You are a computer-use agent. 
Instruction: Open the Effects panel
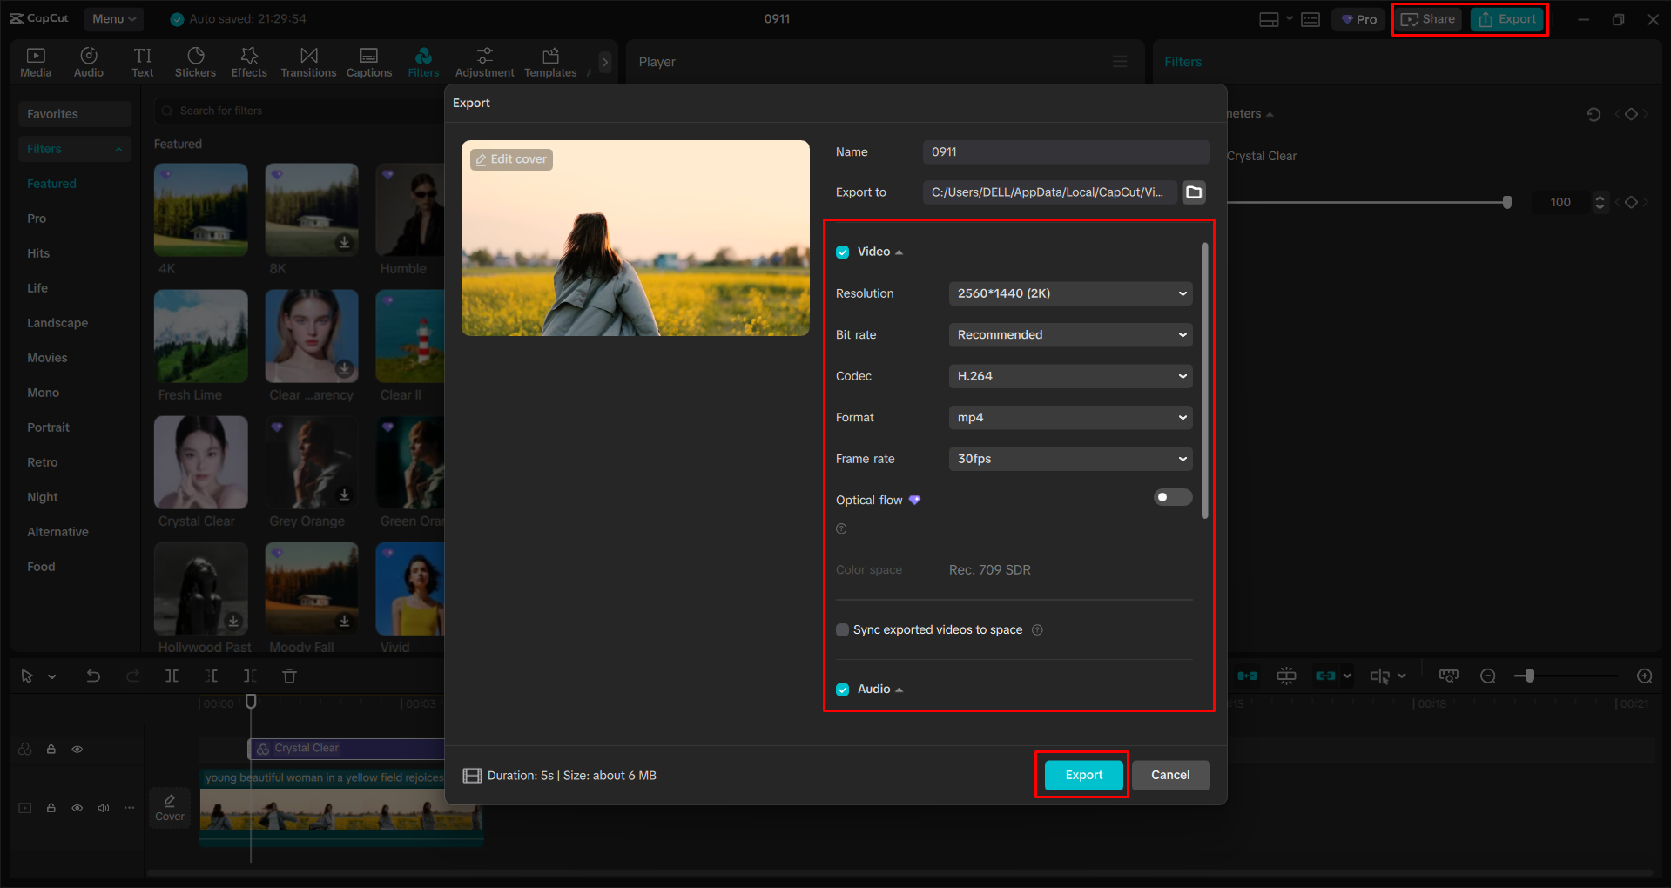click(x=249, y=61)
